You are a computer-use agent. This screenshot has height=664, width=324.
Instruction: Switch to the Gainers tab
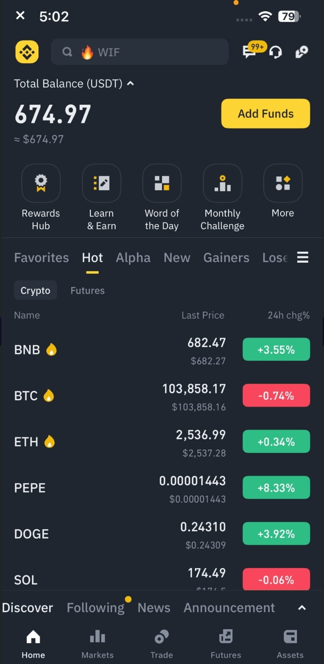(226, 257)
